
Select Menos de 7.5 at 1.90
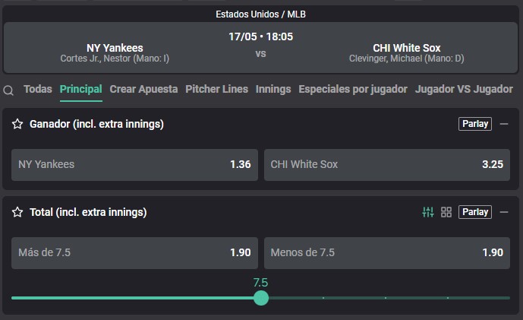click(386, 252)
